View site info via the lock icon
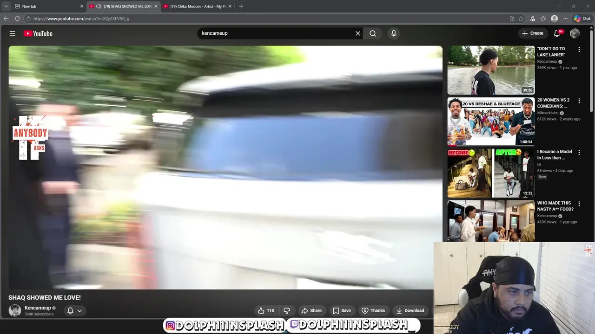 [x=28, y=19]
